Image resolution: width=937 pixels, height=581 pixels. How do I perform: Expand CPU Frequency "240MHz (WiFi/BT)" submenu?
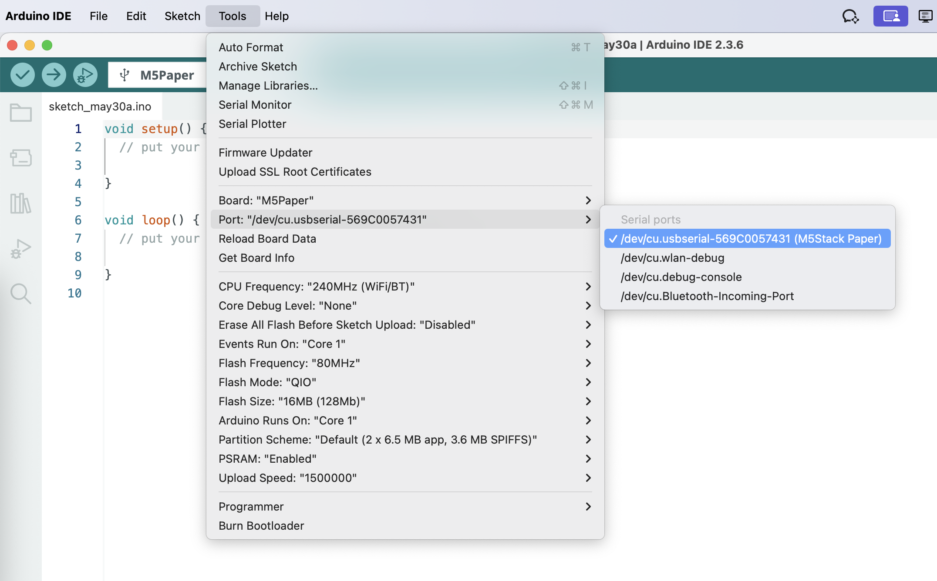(x=405, y=286)
